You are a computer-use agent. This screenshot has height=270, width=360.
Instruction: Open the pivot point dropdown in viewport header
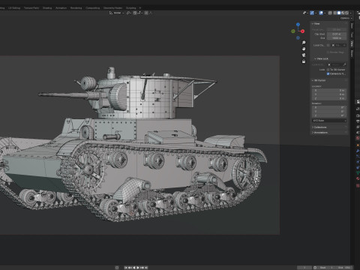pyautogui.click(x=129, y=13)
